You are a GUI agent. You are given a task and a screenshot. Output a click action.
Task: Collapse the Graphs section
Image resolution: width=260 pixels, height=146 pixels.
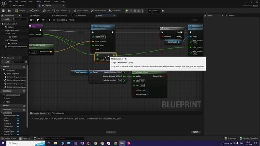[x=2, y=67]
